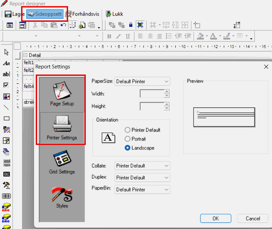
Task: Select the Printer Default orientation
Action: 128,130
